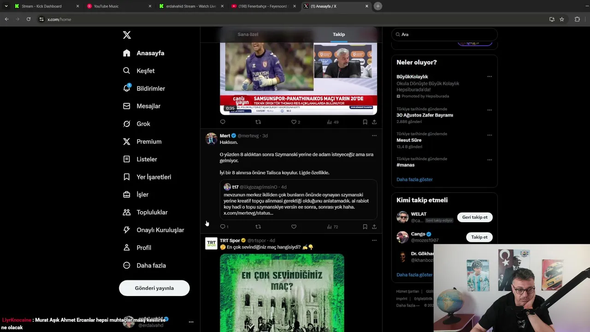This screenshot has height=332, width=590.
Task: Open Listeler from sidebar
Action: click(x=140, y=159)
